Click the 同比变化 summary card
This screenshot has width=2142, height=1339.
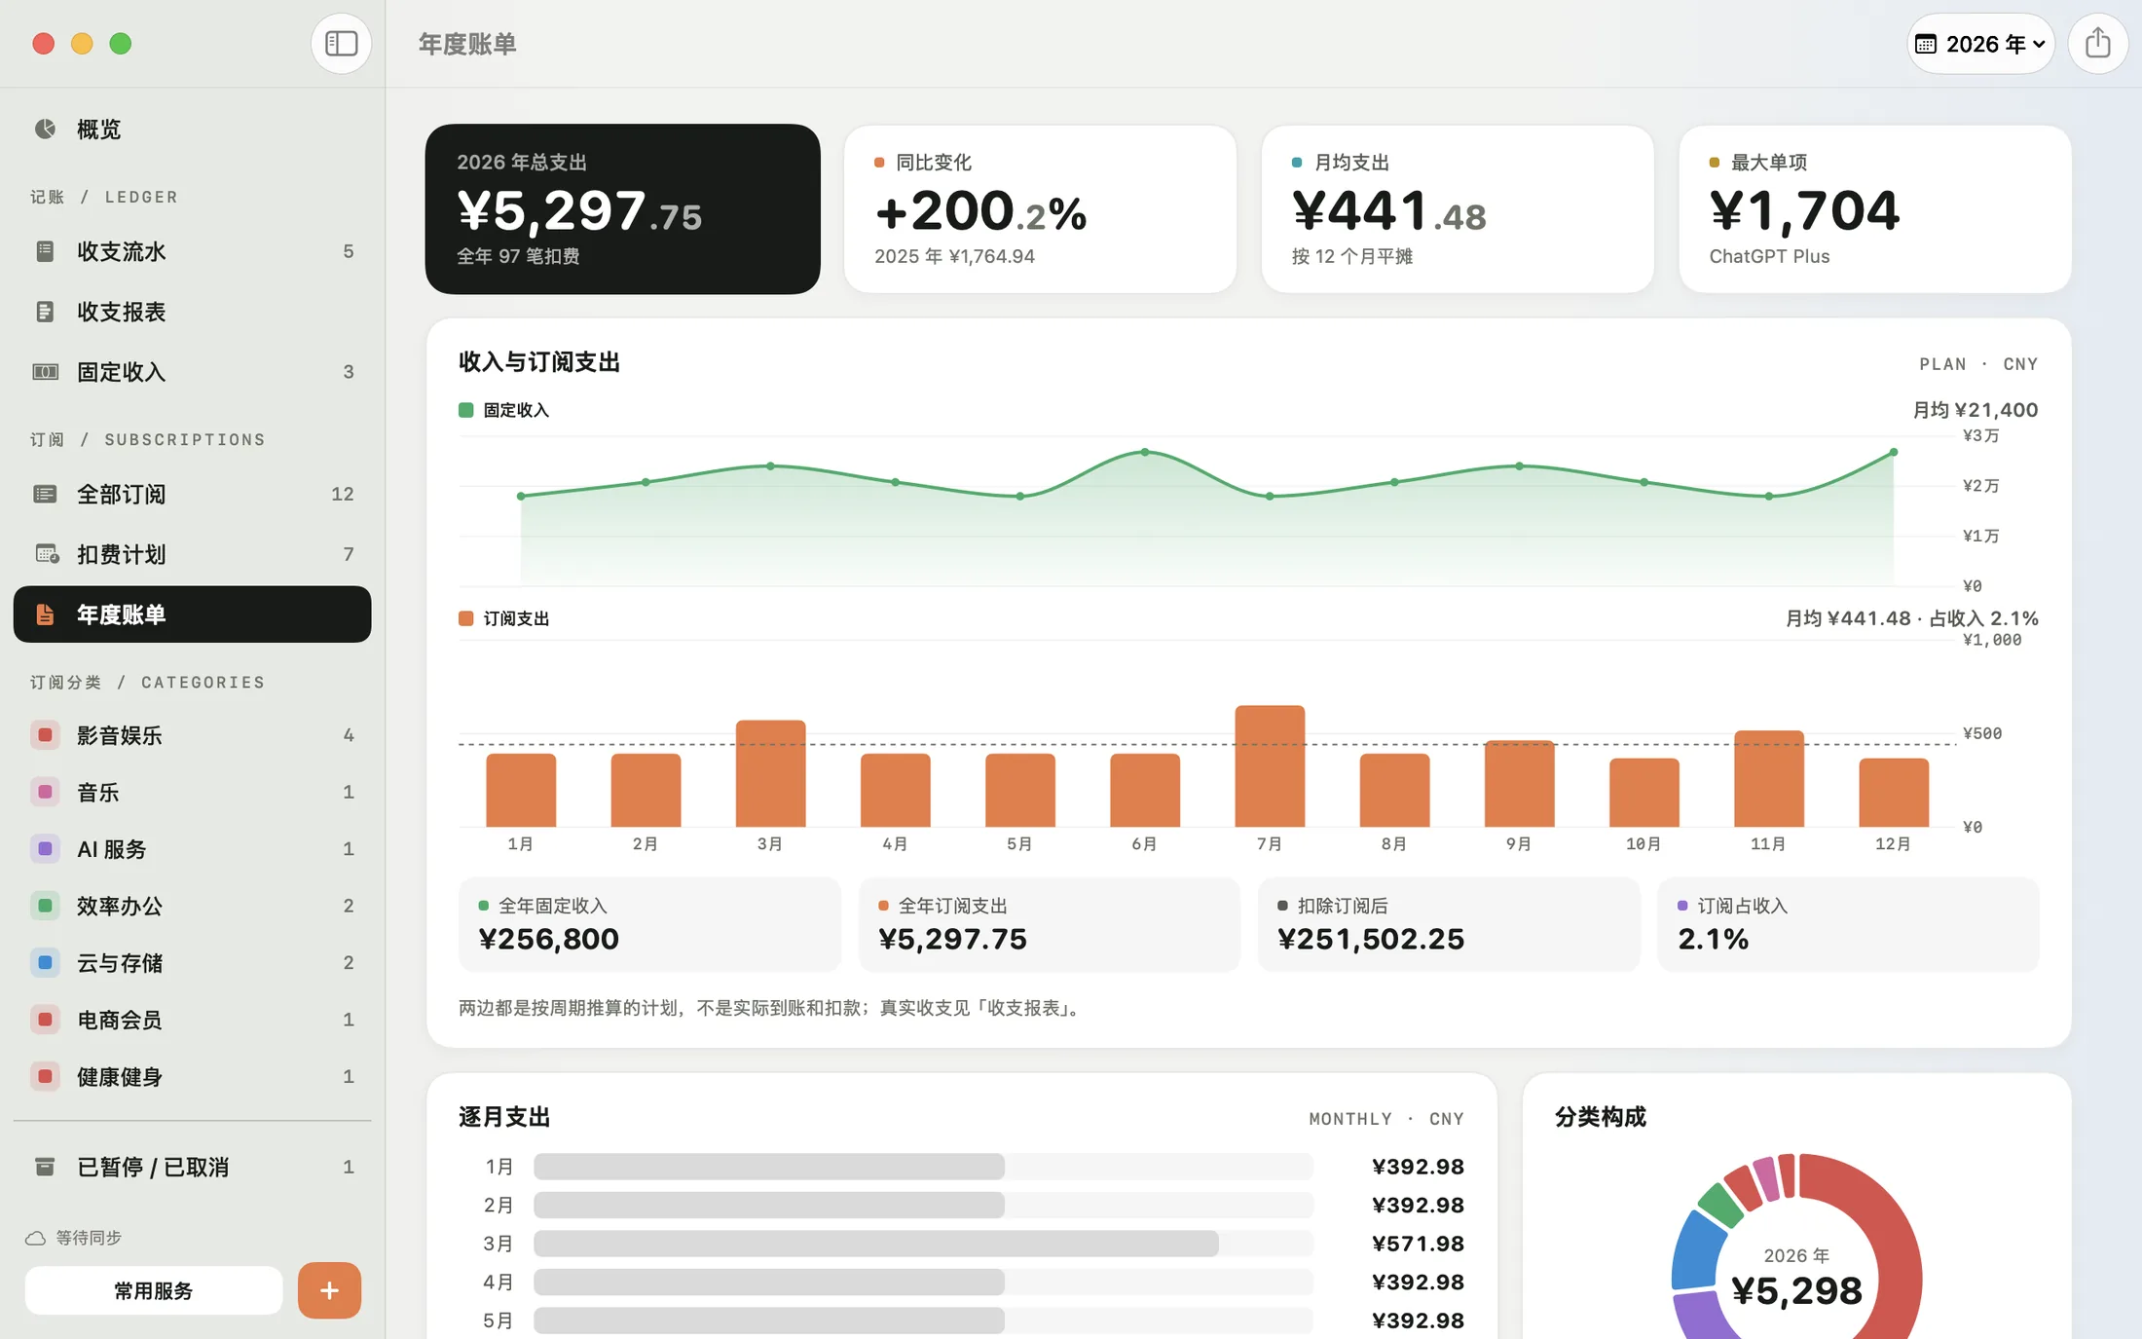click(1040, 208)
